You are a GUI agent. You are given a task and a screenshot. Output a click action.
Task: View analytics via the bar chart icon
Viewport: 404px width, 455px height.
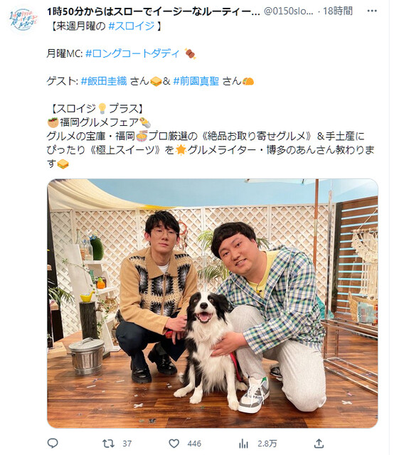243,444
